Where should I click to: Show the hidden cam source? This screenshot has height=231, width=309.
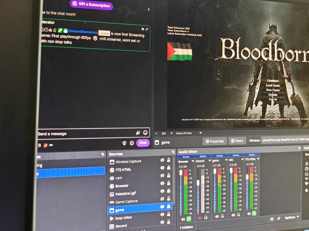click(x=162, y=176)
